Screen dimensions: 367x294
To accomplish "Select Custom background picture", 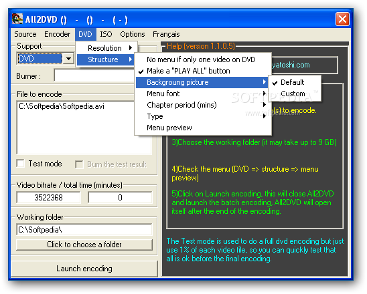I will tap(295, 94).
